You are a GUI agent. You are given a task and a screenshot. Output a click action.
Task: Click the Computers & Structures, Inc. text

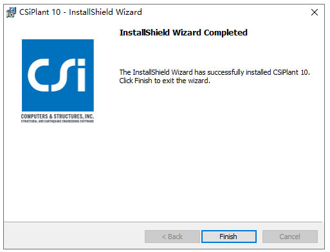pyautogui.click(x=57, y=116)
